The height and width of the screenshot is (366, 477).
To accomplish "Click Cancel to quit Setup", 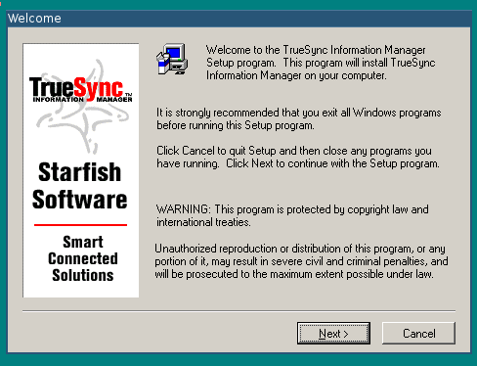I will (418, 333).
